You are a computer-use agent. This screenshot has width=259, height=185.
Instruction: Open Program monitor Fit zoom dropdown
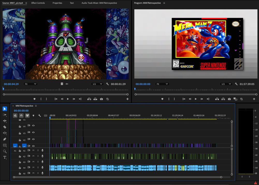point(162,84)
